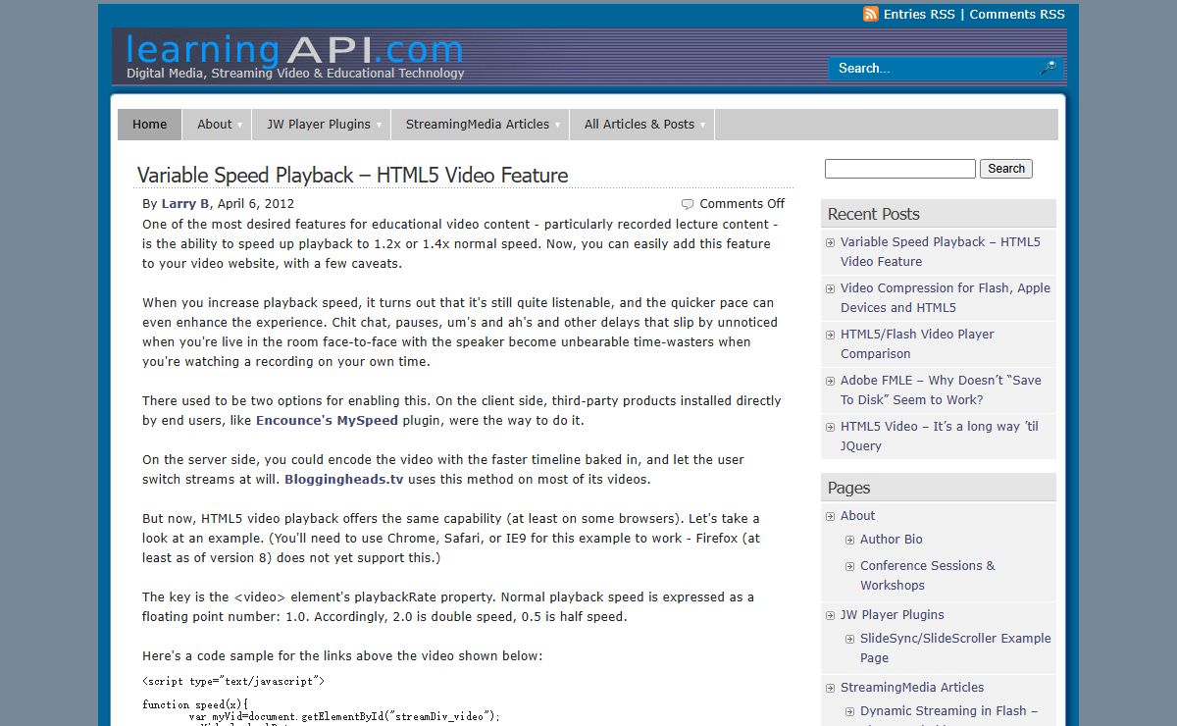Open HTML5 Video long way 'til JQuery post

pyautogui.click(x=940, y=436)
